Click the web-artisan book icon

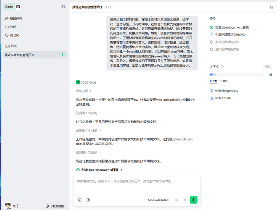click(211, 98)
